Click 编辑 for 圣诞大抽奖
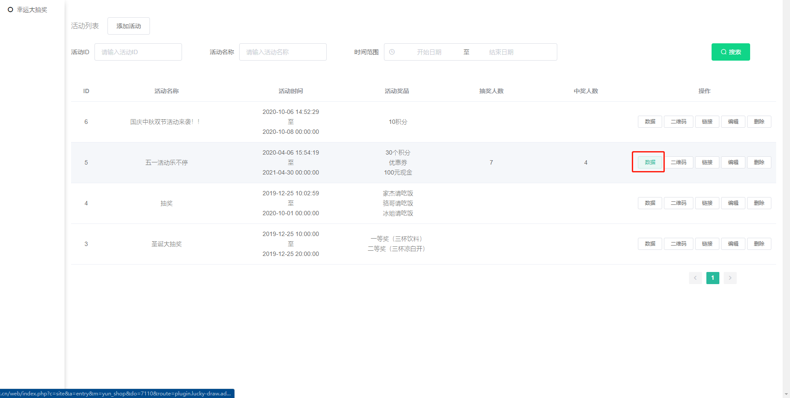790x398 pixels. pos(733,244)
